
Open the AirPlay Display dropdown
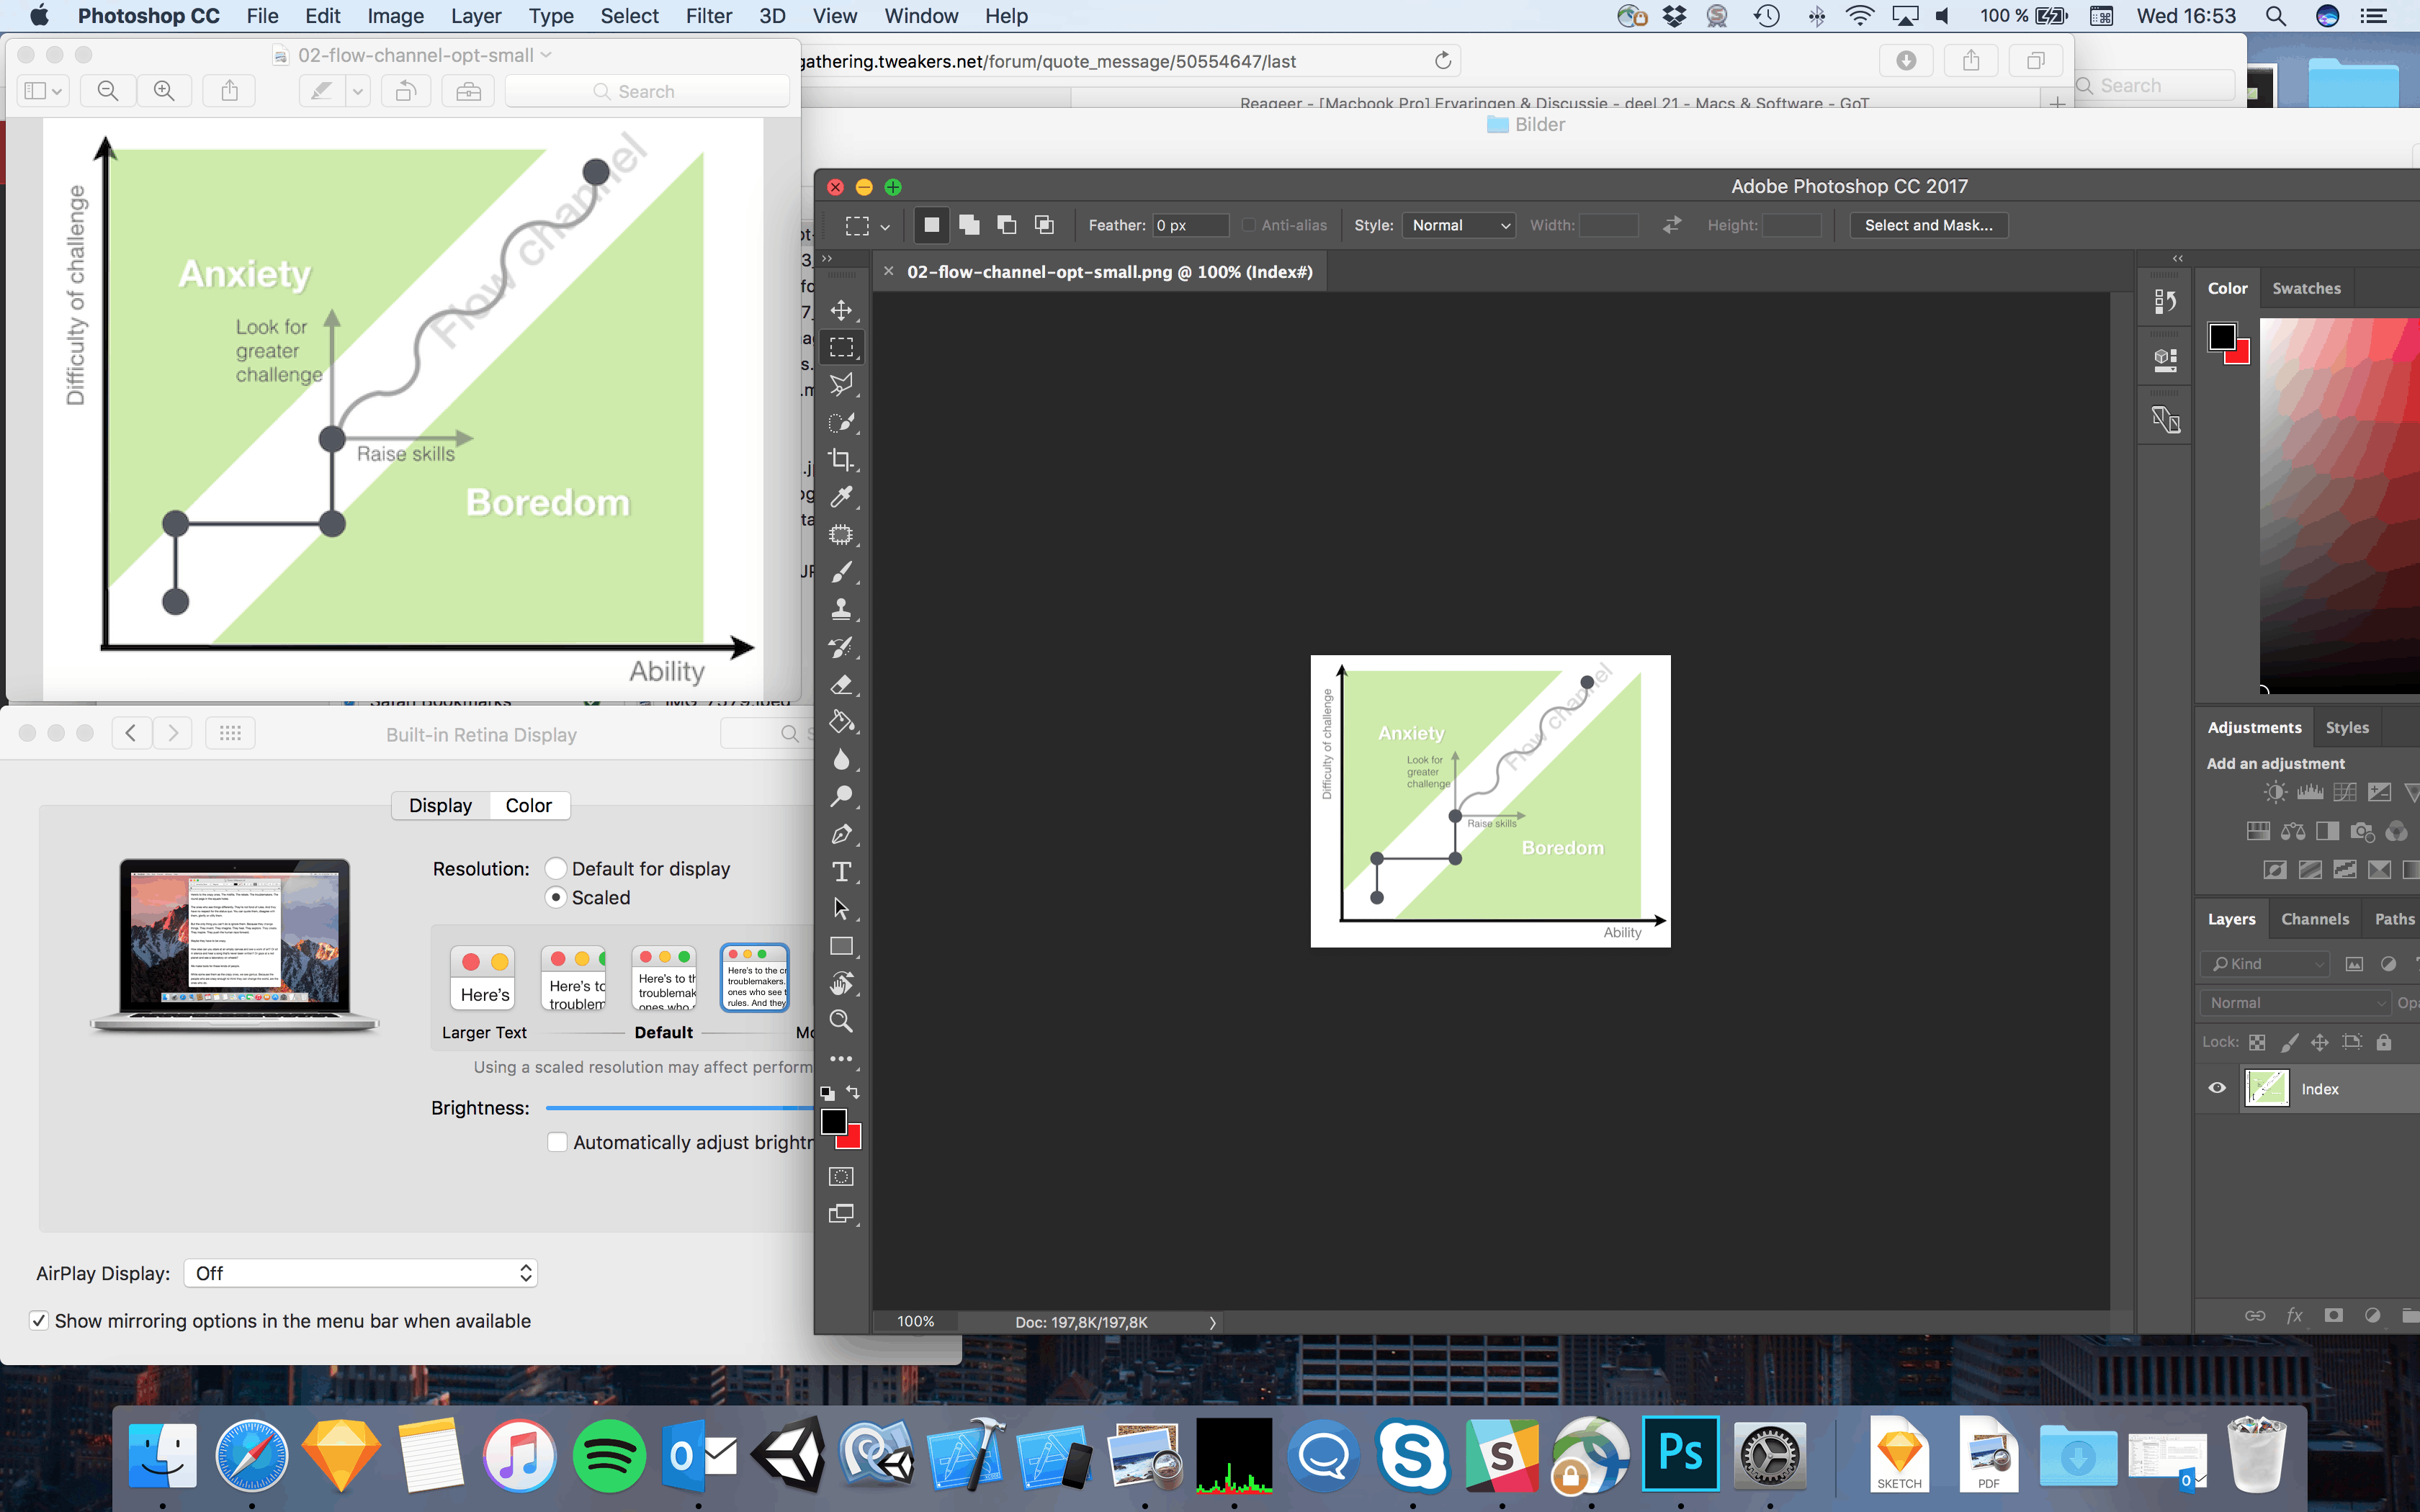pos(360,1273)
